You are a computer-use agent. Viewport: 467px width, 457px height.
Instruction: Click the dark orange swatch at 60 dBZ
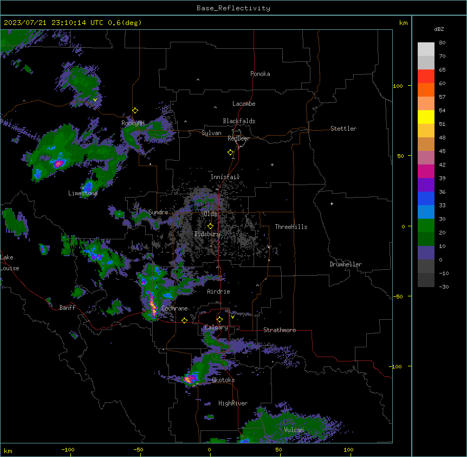click(x=426, y=90)
